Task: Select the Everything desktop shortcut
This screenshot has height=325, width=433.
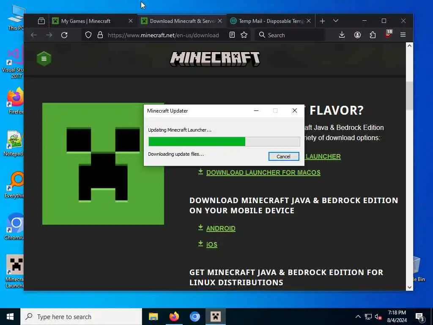Action: click(x=14, y=185)
